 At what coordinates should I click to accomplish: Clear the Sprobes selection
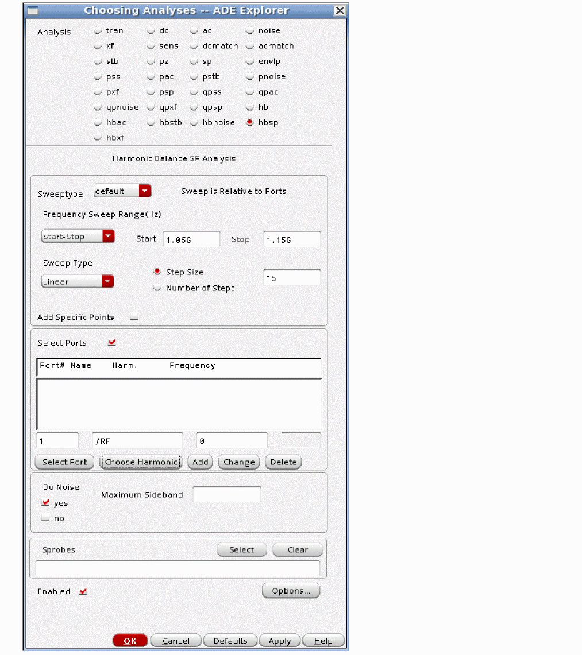(x=297, y=550)
